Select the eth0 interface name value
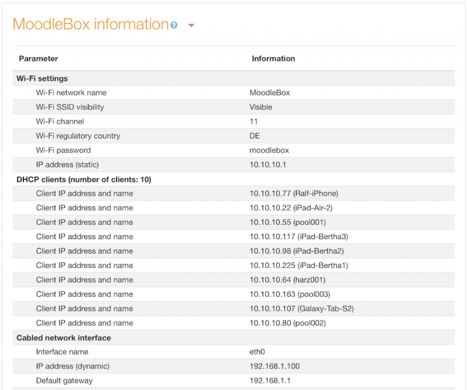Image resolution: width=468 pixels, height=390 pixels. click(x=257, y=352)
